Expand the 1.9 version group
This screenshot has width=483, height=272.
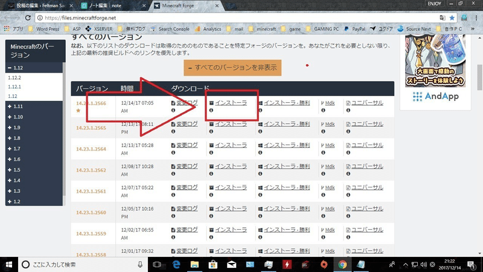[34, 128]
